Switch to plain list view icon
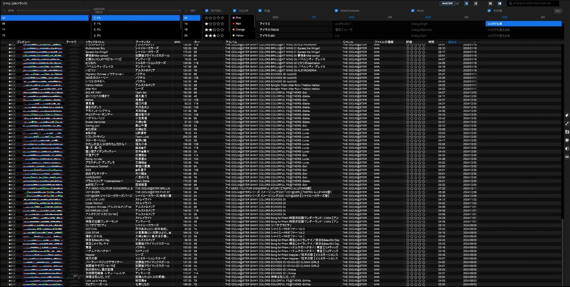The height and width of the screenshot is (287, 570). tap(475, 3)
